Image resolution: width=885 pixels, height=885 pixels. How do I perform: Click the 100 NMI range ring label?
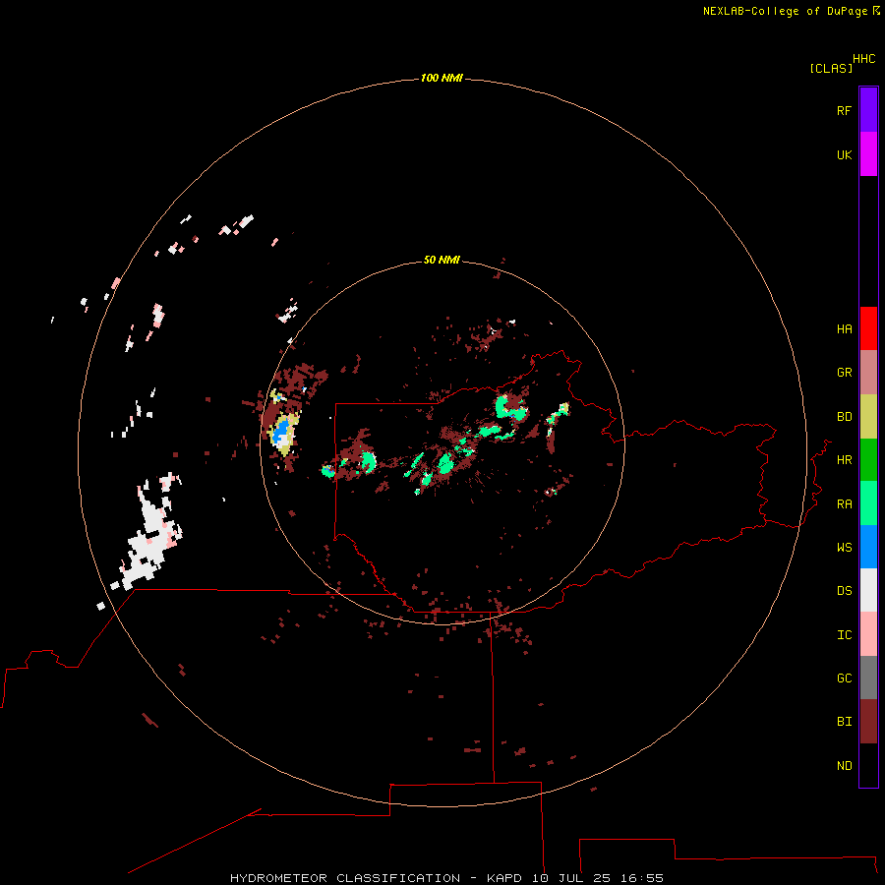click(x=442, y=78)
